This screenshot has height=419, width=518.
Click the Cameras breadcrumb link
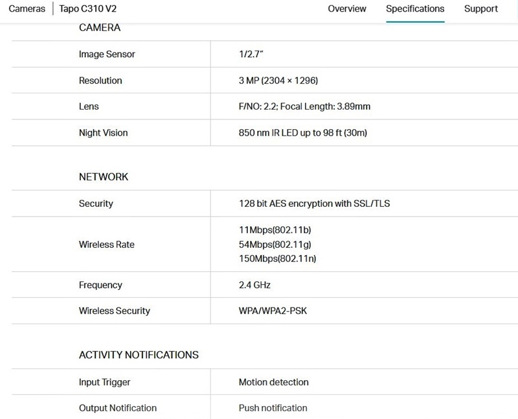coord(27,9)
